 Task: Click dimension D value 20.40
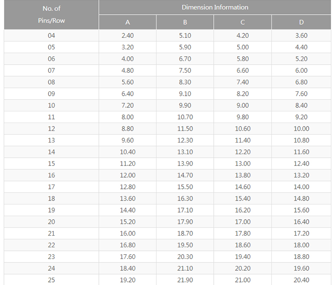click(x=301, y=280)
